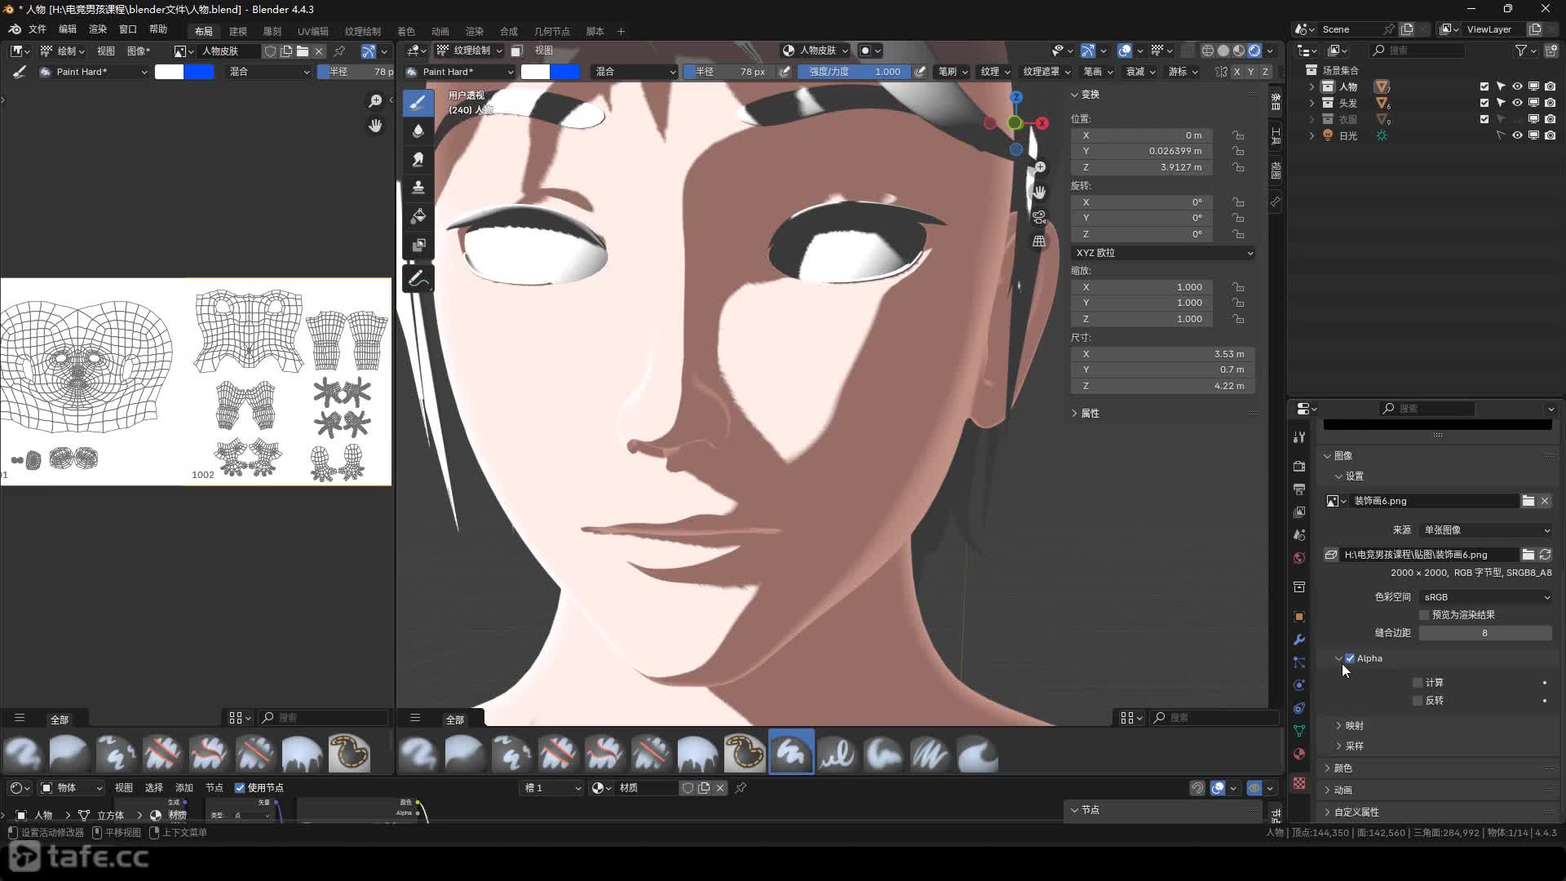Expand the 颜色 panel section
1566x881 pixels.
(1343, 768)
